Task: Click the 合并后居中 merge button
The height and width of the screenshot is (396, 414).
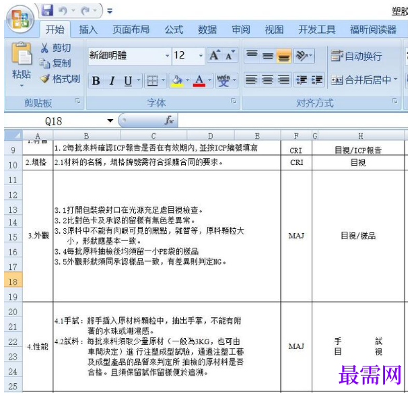Action: pyautogui.click(x=364, y=79)
